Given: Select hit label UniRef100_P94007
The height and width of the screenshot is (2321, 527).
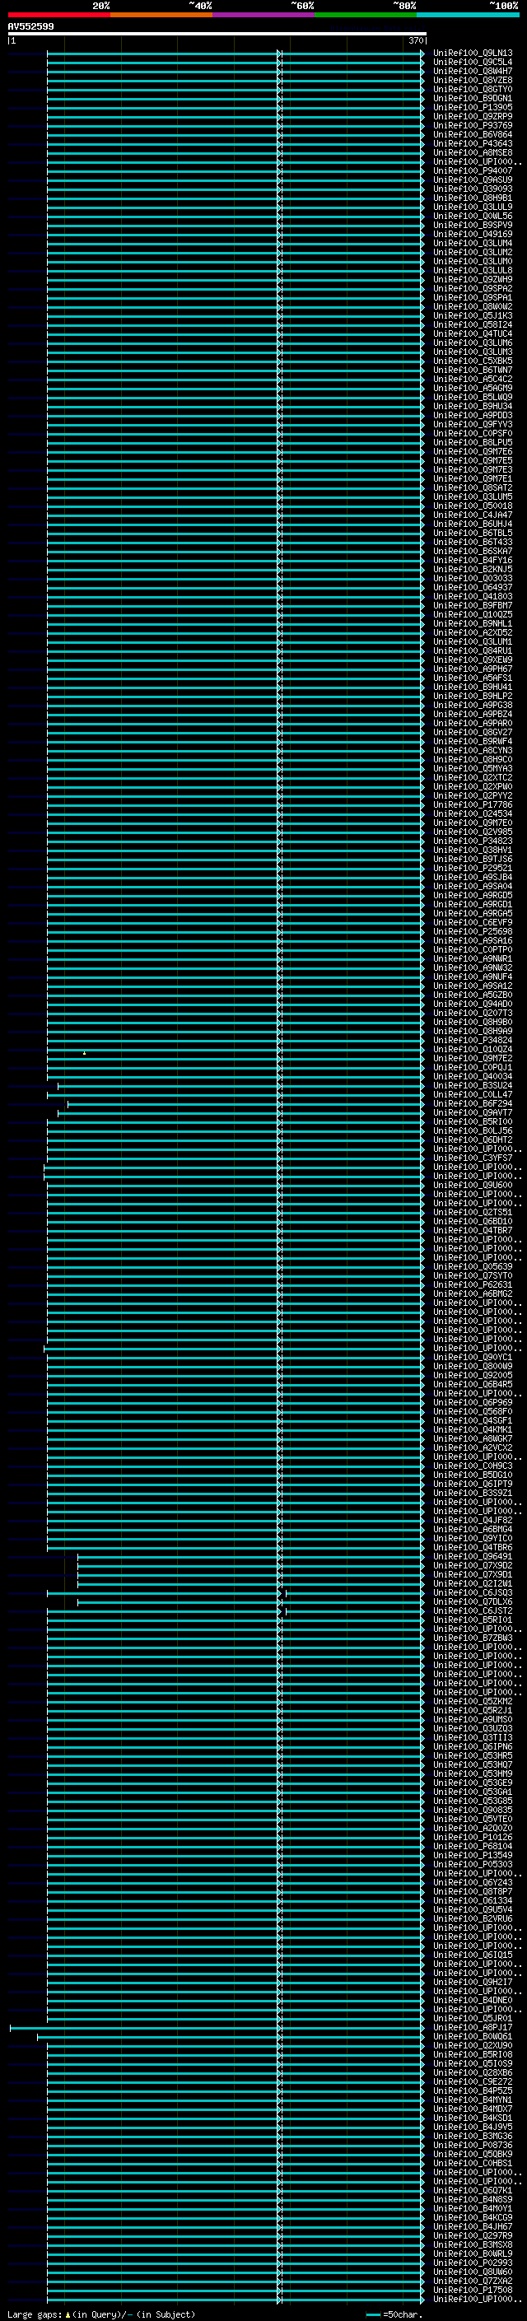Looking at the screenshot, I should (x=473, y=170).
